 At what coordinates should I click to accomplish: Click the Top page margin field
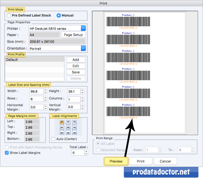click(x=32, y=127)
